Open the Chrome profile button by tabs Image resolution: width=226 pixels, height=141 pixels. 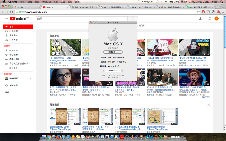pyautogui.click(x=223, y=7)
